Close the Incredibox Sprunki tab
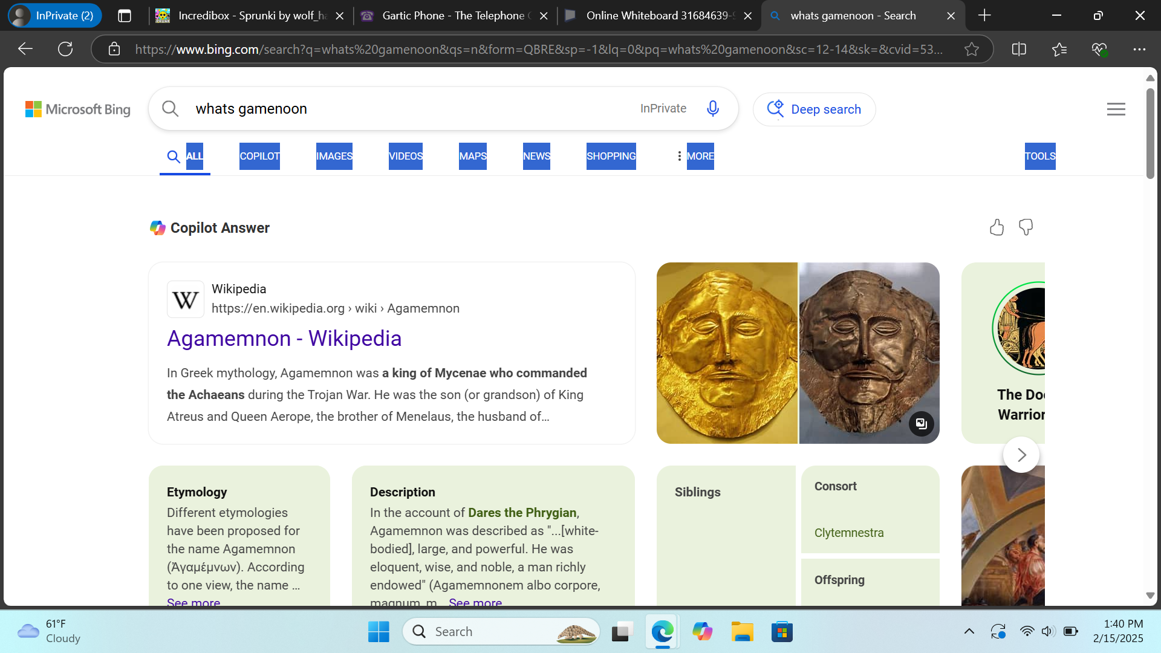Screen dimensions: 1161x653 click(x=340, y=16)
